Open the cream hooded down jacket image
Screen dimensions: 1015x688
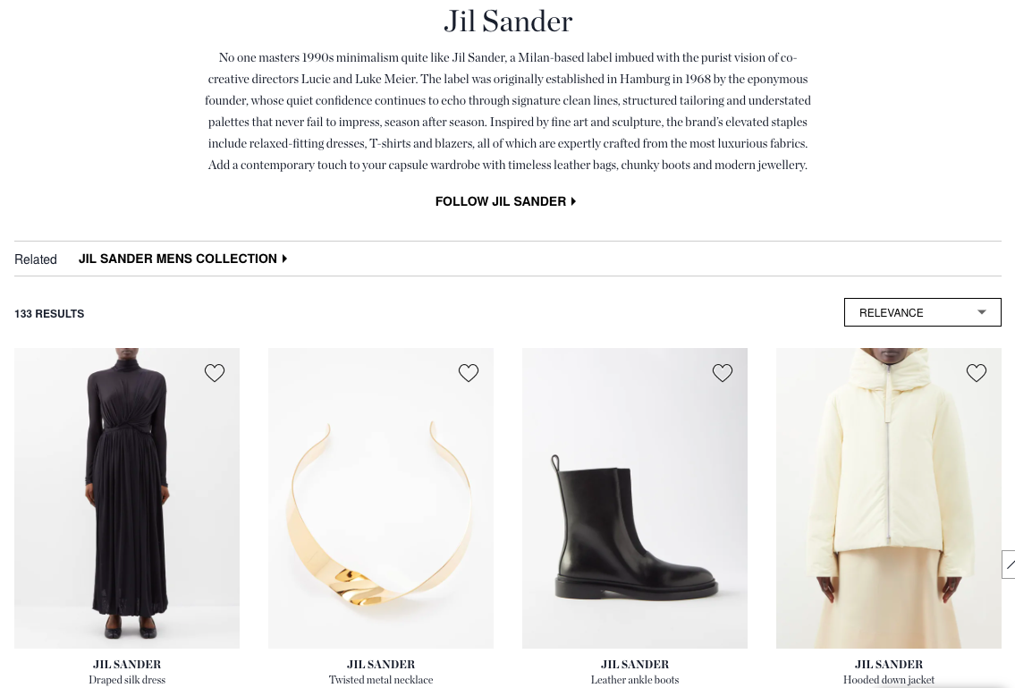pyautogui.click(x=889, y=498)
